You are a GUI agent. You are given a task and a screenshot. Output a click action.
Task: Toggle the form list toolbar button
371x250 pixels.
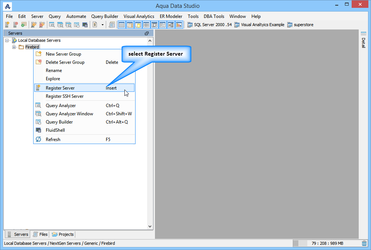pos(162,25)
